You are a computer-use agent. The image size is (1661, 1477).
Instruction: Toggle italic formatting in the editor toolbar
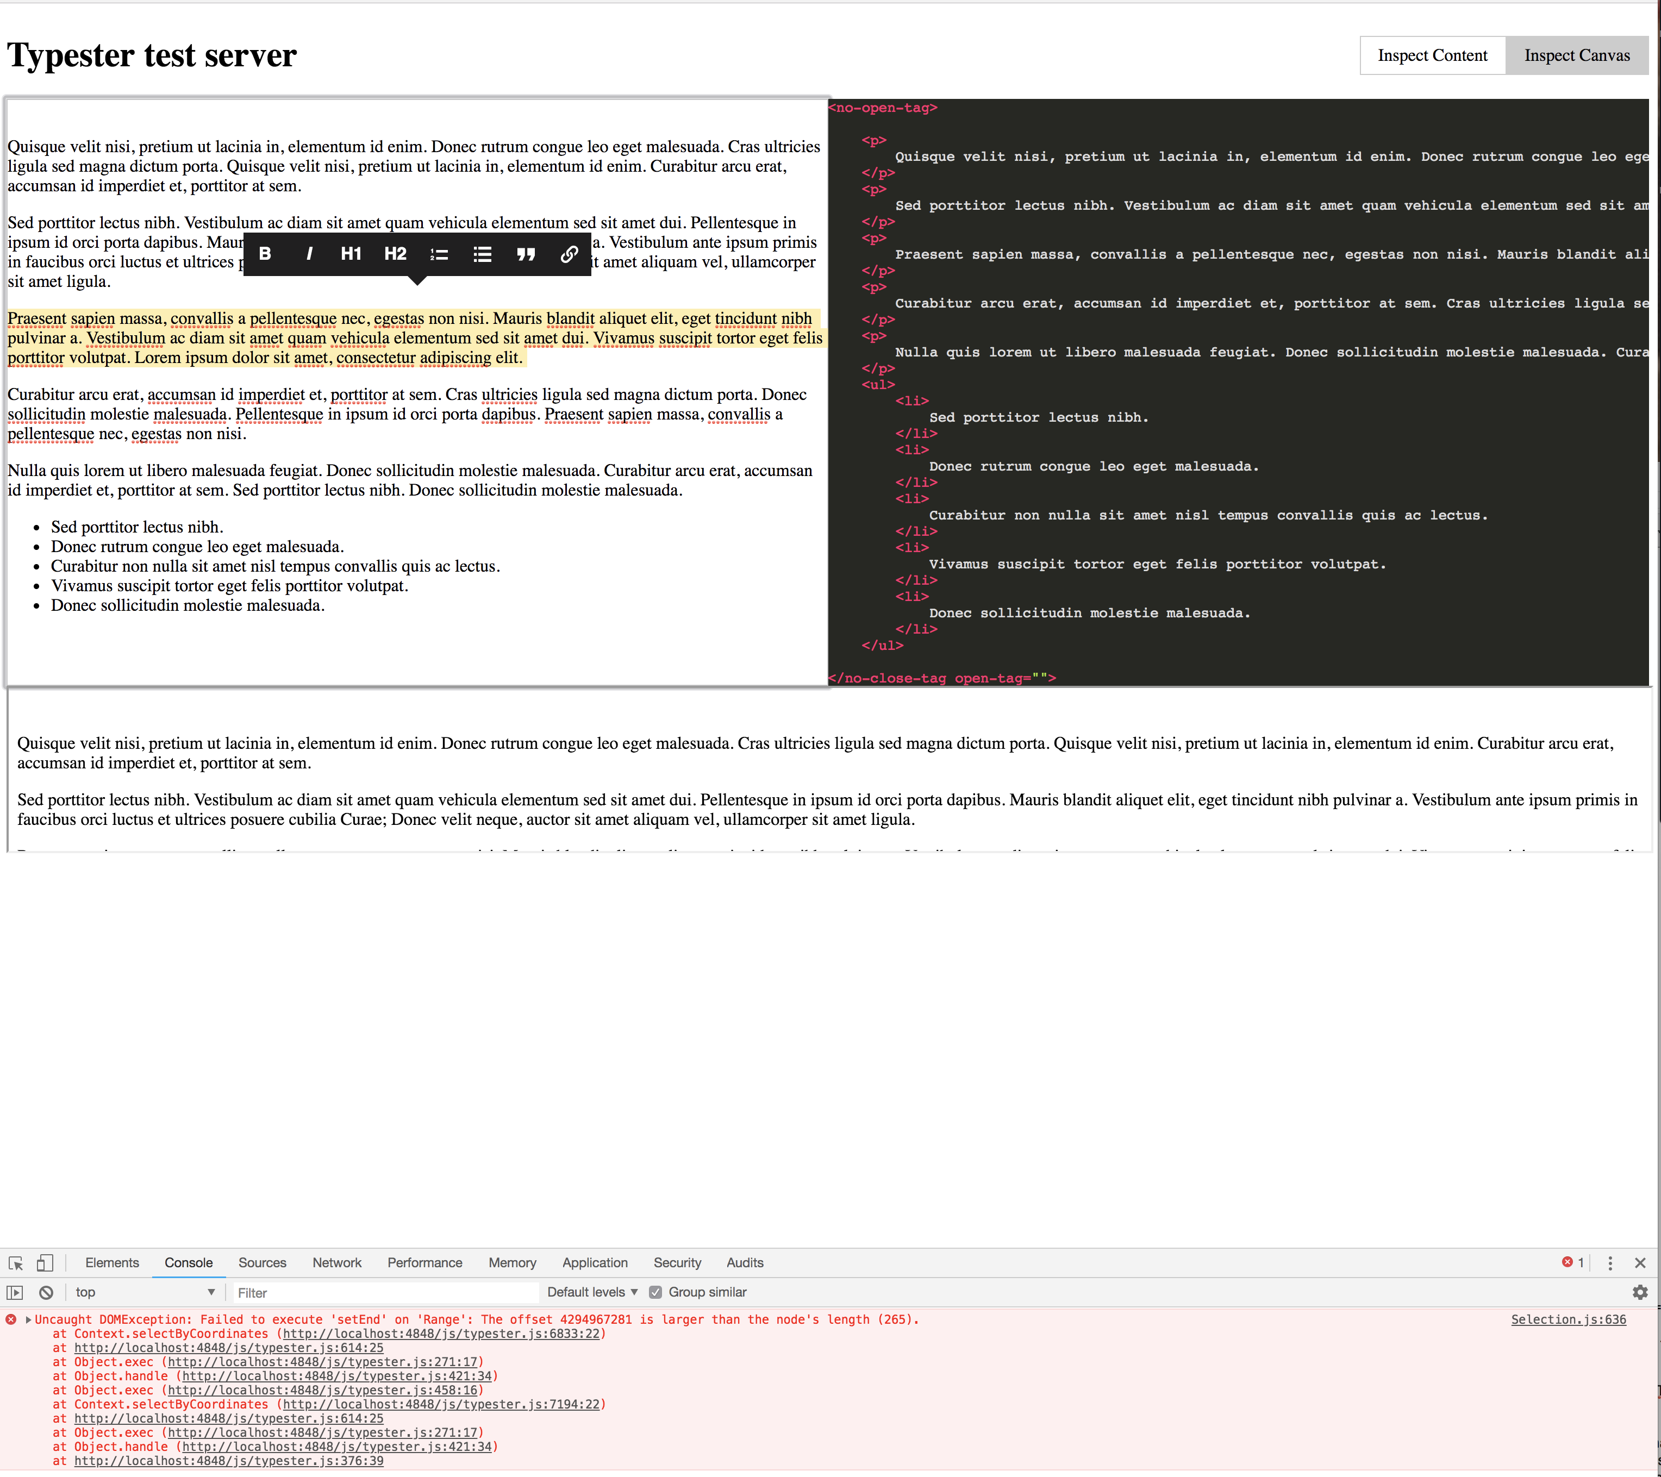[309, 253]
